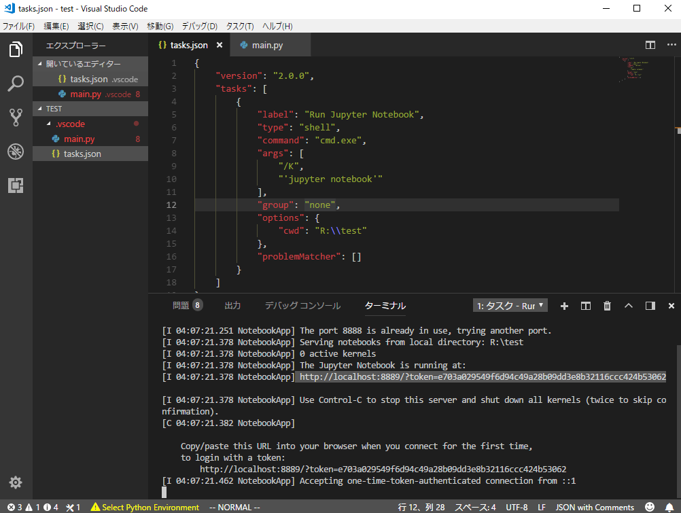Click the -- NORMAL -- Vim mode indicator
The height and width of the screenshot is (513, 681).
pyautogui.click(x=234, y=507)
